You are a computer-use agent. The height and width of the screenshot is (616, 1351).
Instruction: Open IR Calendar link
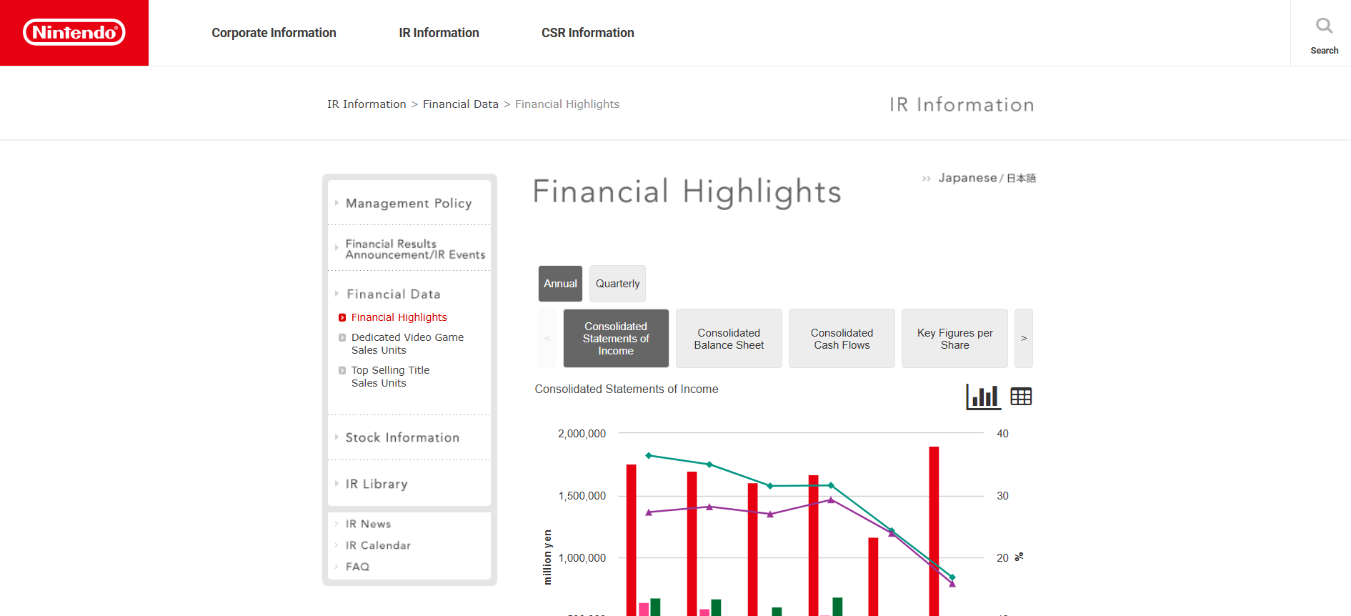tap(378, 545)
